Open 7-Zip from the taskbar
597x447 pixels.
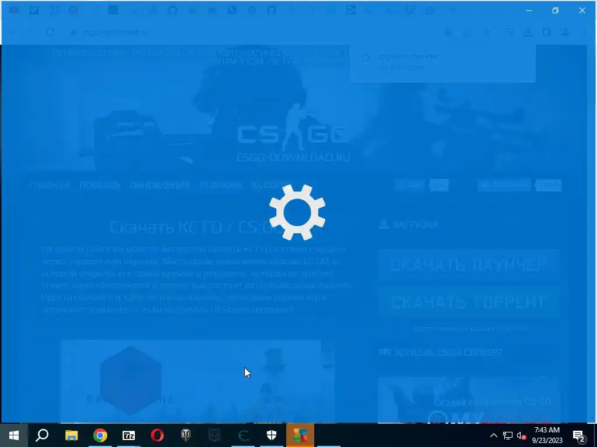pos(129,435)
